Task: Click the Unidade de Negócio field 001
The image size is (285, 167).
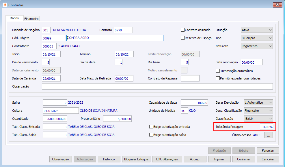Action: coord(46,30)
